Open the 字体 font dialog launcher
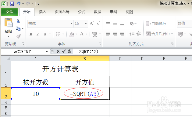The width and height of the screenshot is (192, 117). 100,44
